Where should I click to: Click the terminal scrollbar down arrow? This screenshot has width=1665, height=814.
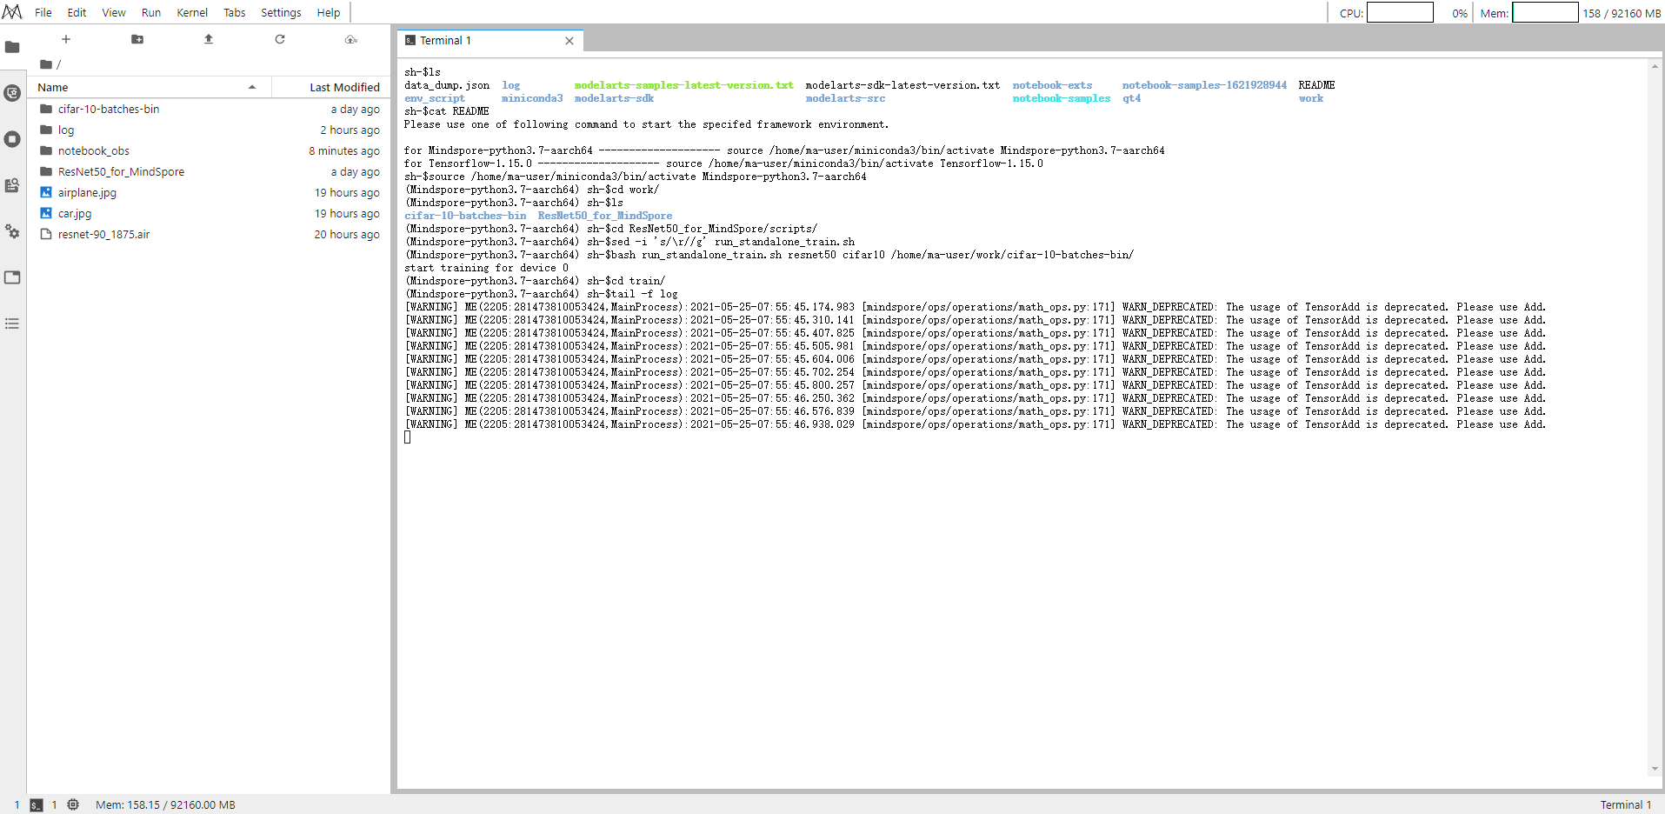pos(1655,770)
